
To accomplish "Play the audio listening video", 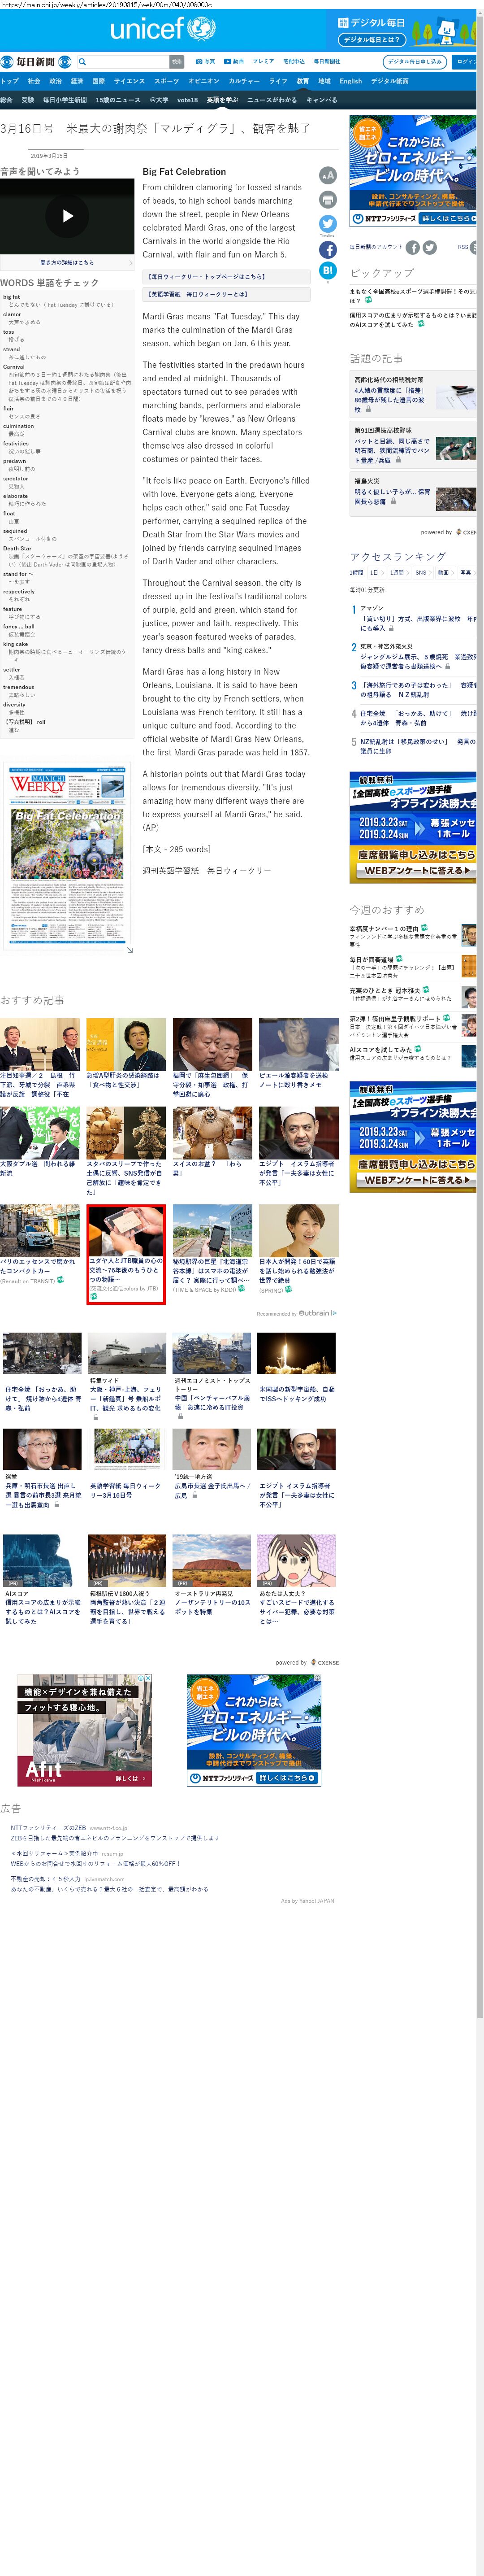I will point(67,216).
